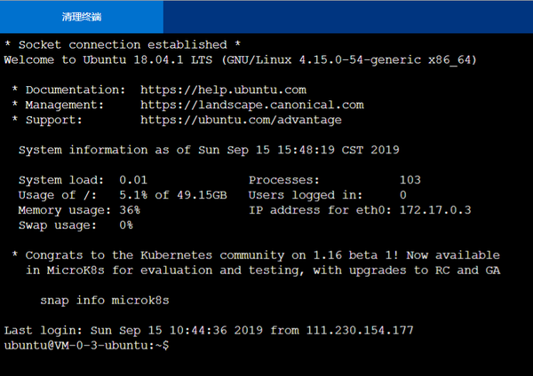Image resolution: width=533 pixels, height=376 pixels.
Task: Click the 'Socket connection established' line
Action: 122,44
